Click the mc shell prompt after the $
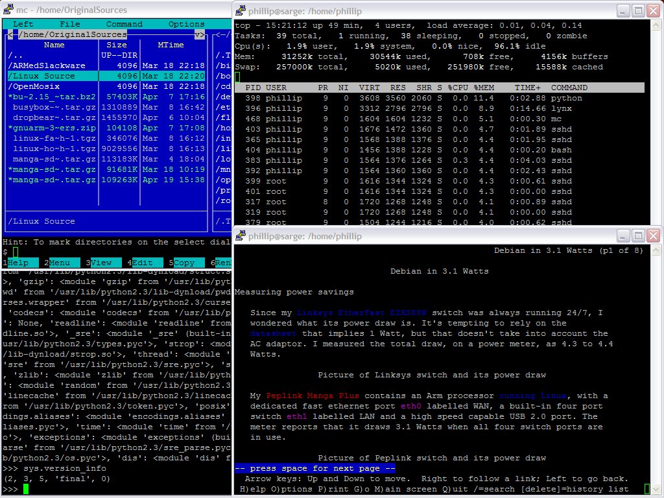The width and height of the screenshot is (664, 498). (x=16, y=252)
